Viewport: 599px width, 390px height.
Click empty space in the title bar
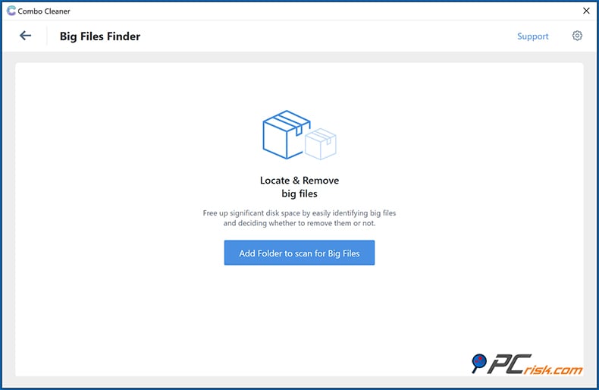(x=303, y=11)
